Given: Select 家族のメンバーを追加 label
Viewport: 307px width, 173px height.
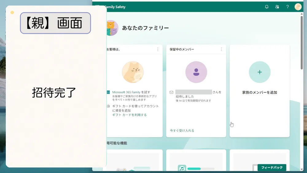Looking at the screenshot, I should (260, 92).
